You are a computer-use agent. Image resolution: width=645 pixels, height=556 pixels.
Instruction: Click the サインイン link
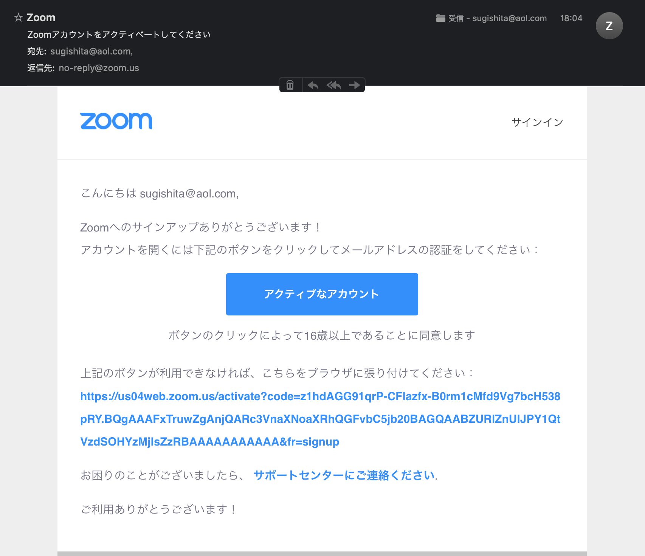click(537, 122)
